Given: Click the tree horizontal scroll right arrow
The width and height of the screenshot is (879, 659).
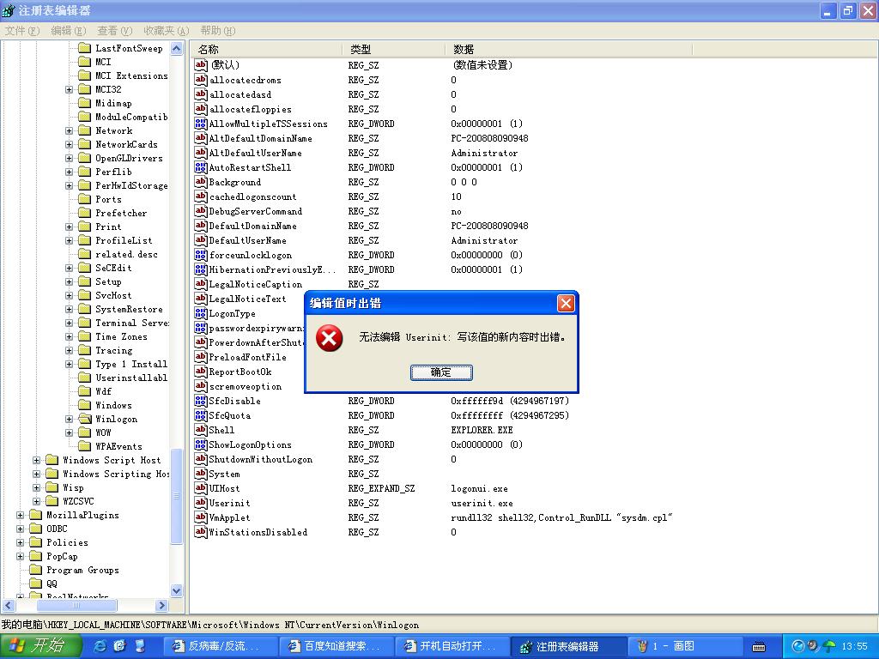Looking at the screenshot, I should [162, 605].
